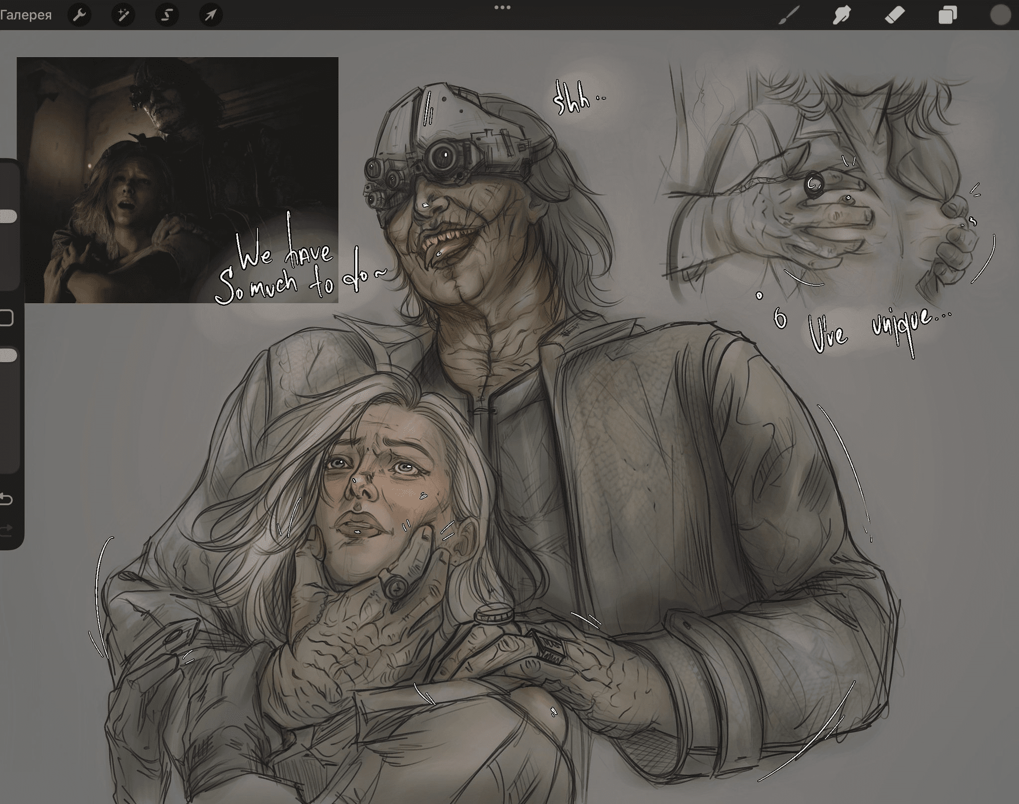Activate the Selection S-shaped tool
The height and width of the screenshot is (804, 1019).
167,15
